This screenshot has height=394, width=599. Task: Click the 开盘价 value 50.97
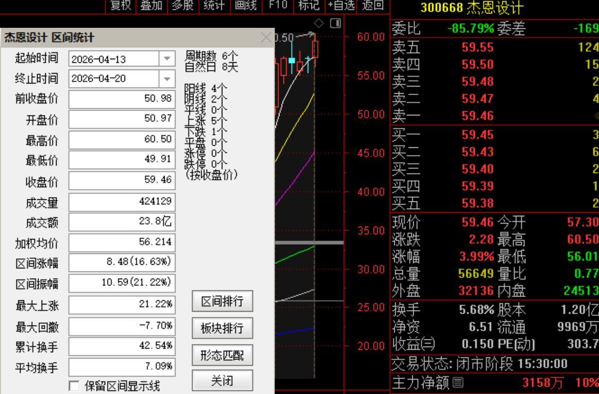[122, 119]
